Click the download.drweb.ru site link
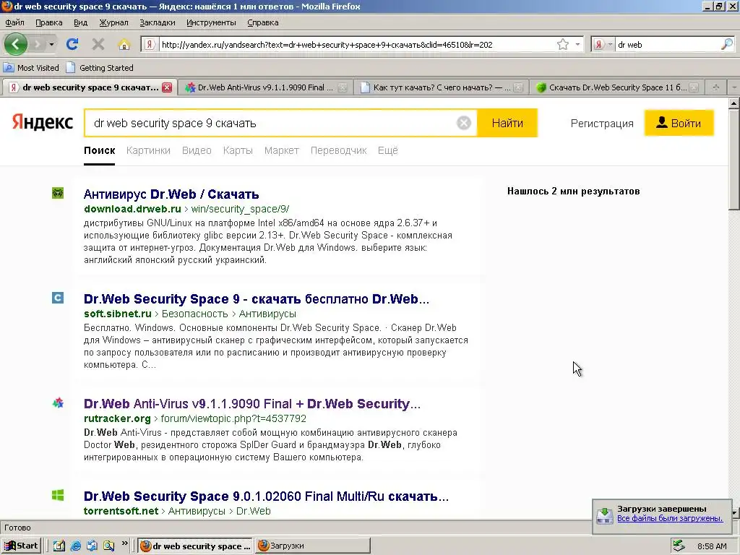 point(133,209)
